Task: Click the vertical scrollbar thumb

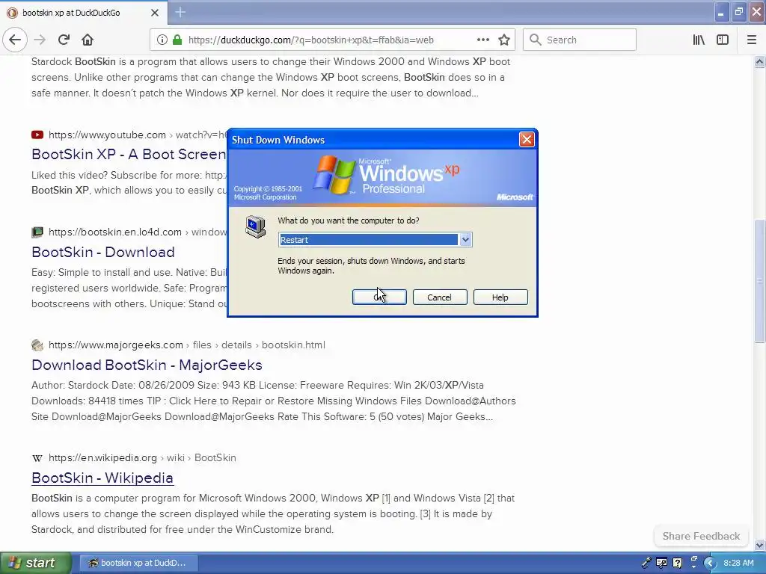Action: click(759, 281)
